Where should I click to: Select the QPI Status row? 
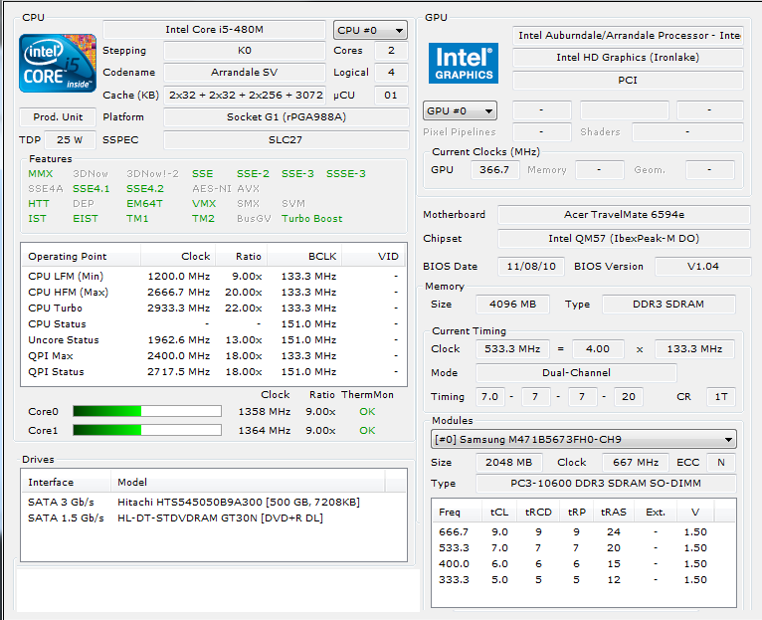(213, 372)
